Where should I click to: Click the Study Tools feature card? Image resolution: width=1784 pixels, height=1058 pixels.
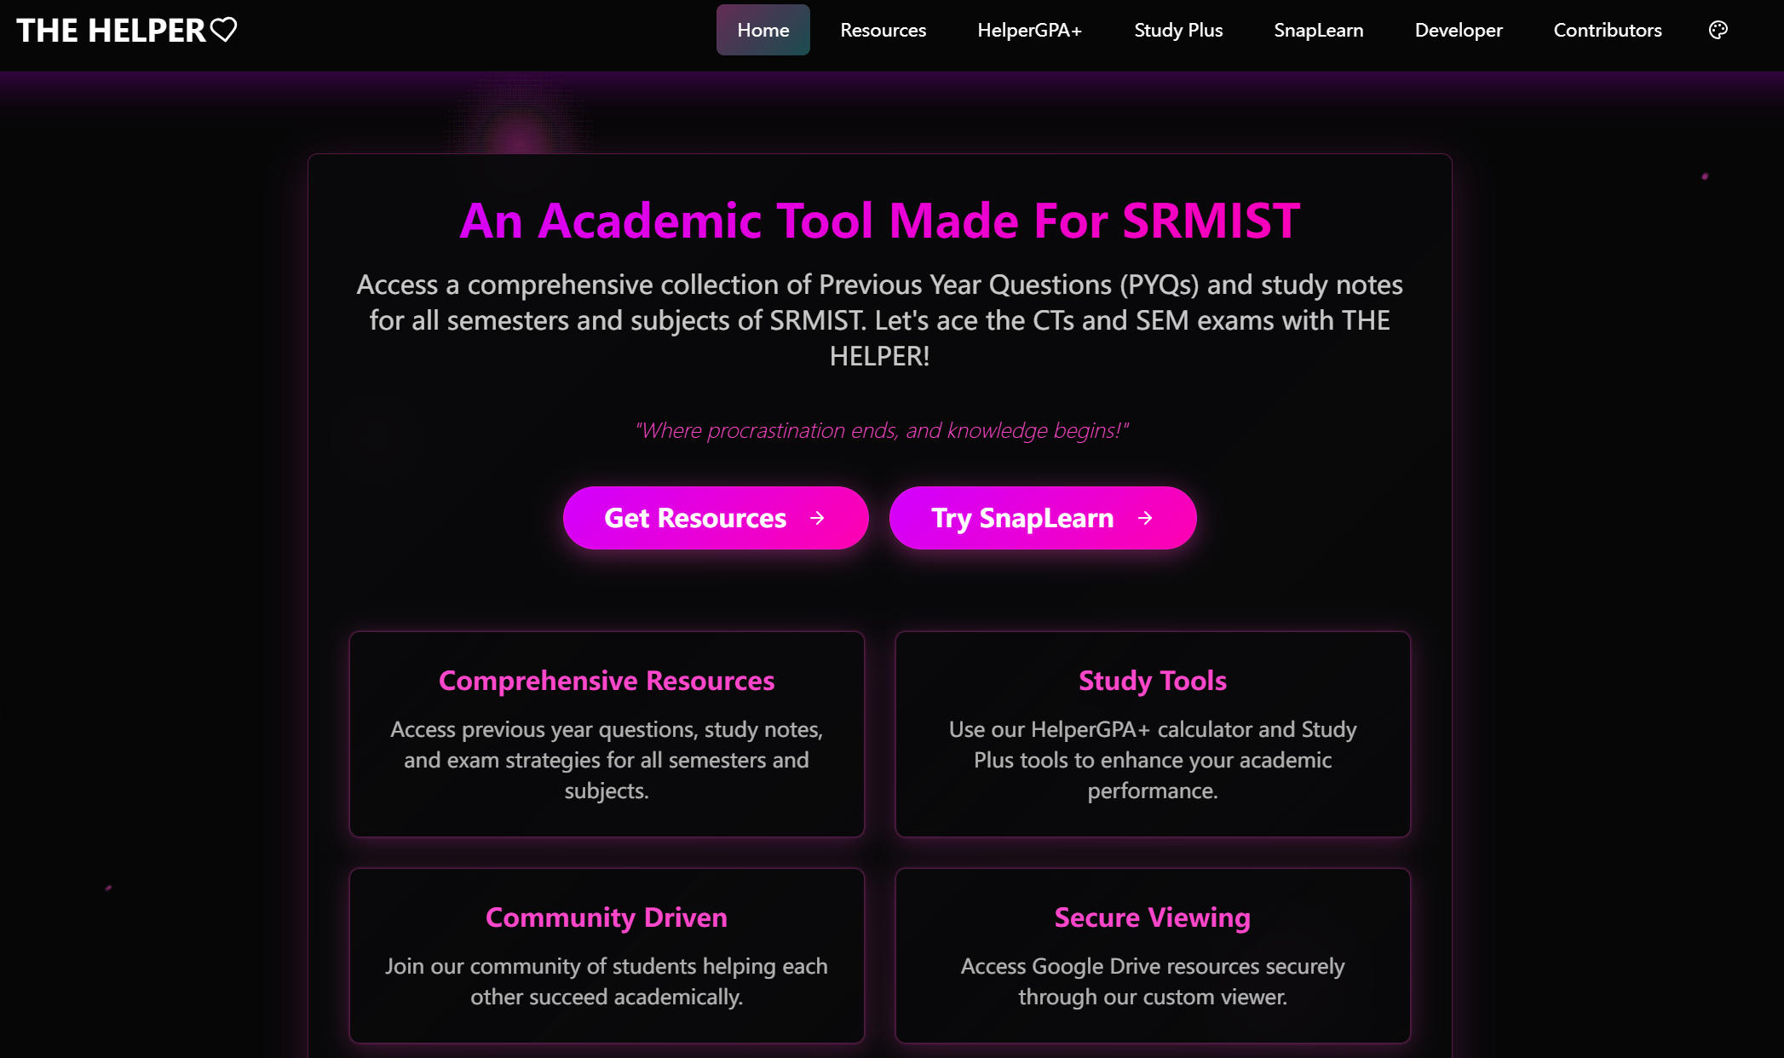click(1152, 733)
